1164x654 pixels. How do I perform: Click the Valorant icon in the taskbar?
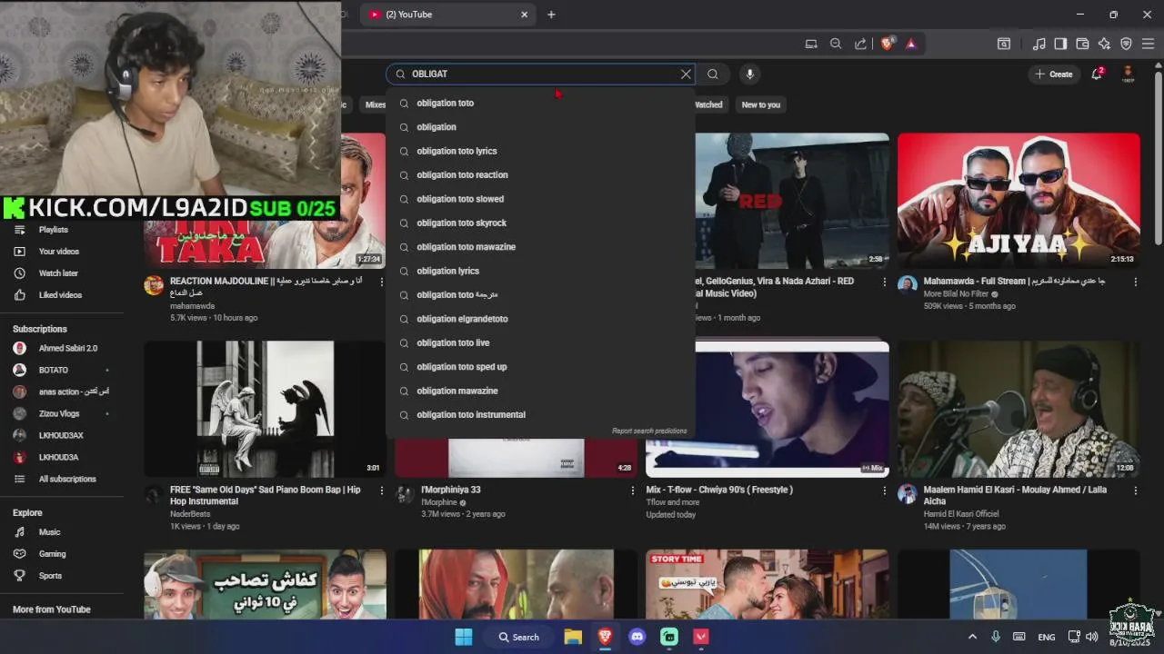pos(701,637)
